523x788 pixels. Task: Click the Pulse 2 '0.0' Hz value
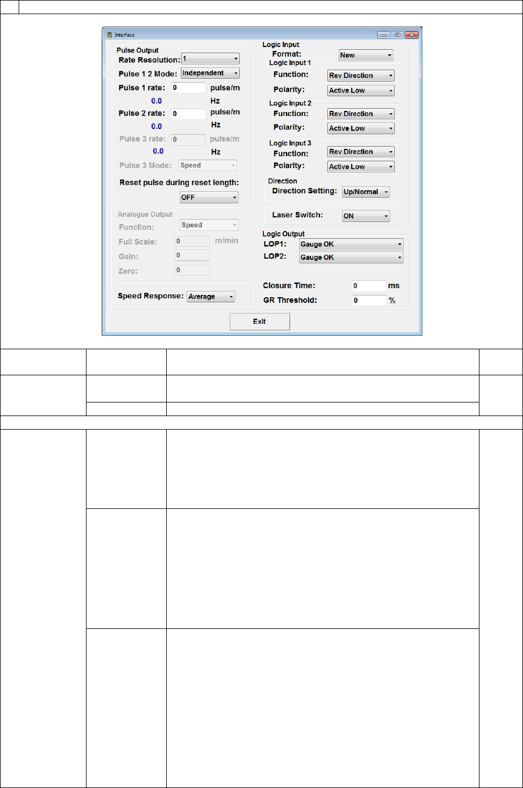pos(157,127)
